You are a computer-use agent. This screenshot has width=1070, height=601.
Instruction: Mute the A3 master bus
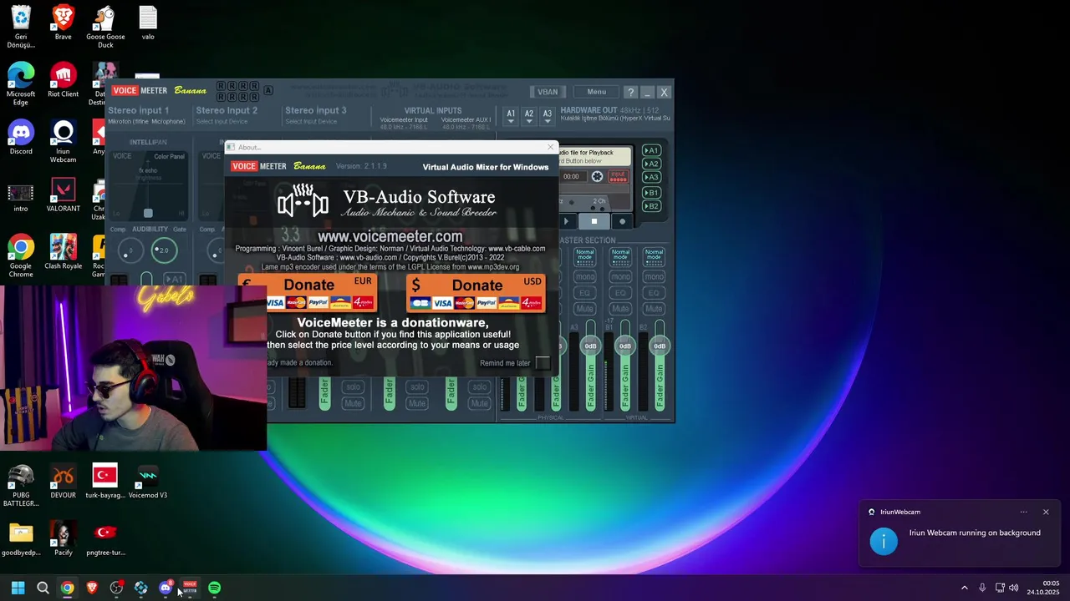pos(585,309)
